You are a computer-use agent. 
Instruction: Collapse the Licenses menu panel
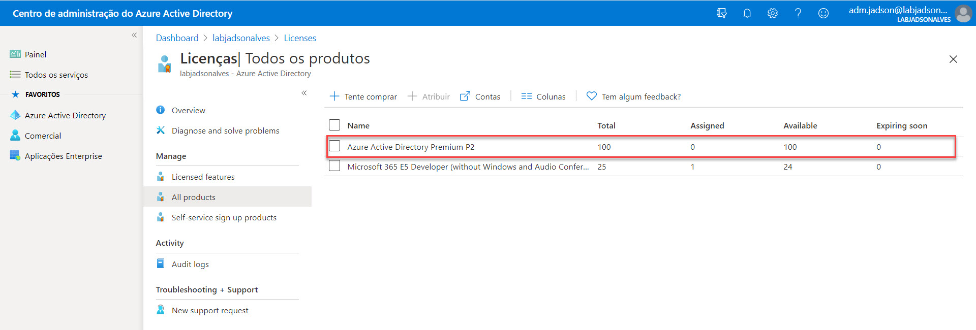click(x=304, y=93)
